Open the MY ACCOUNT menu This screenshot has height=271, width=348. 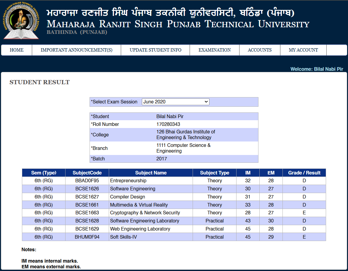[303, 50]
